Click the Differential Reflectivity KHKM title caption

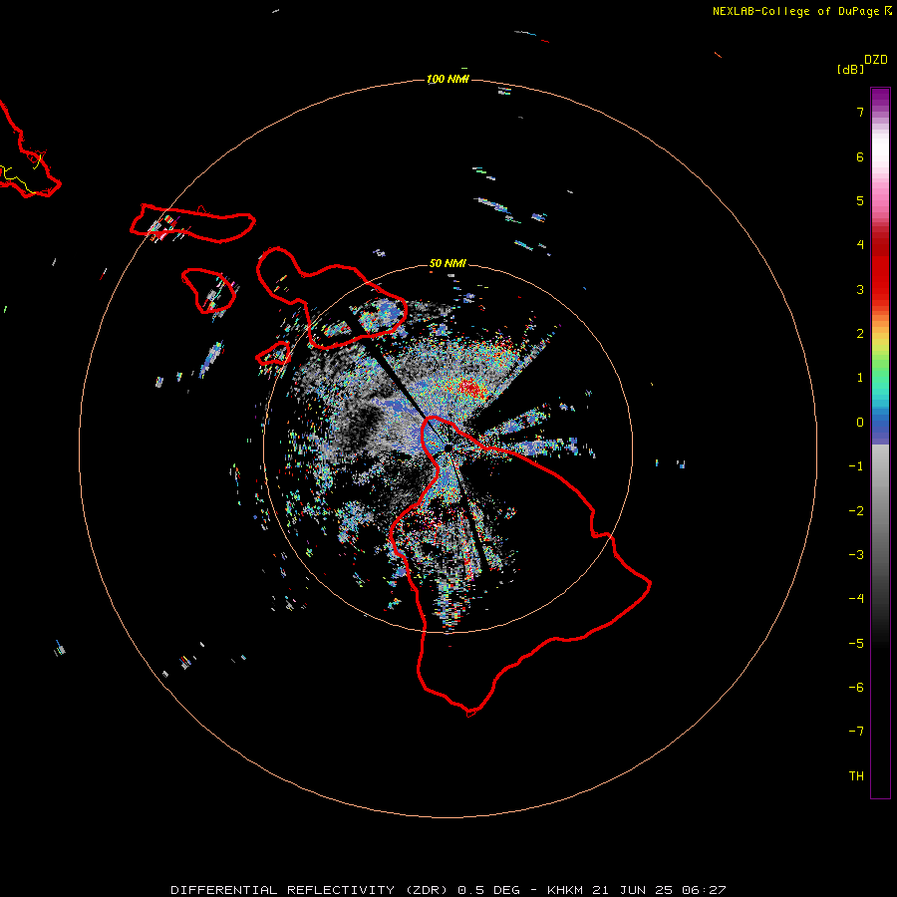click(x=448, y=890)
